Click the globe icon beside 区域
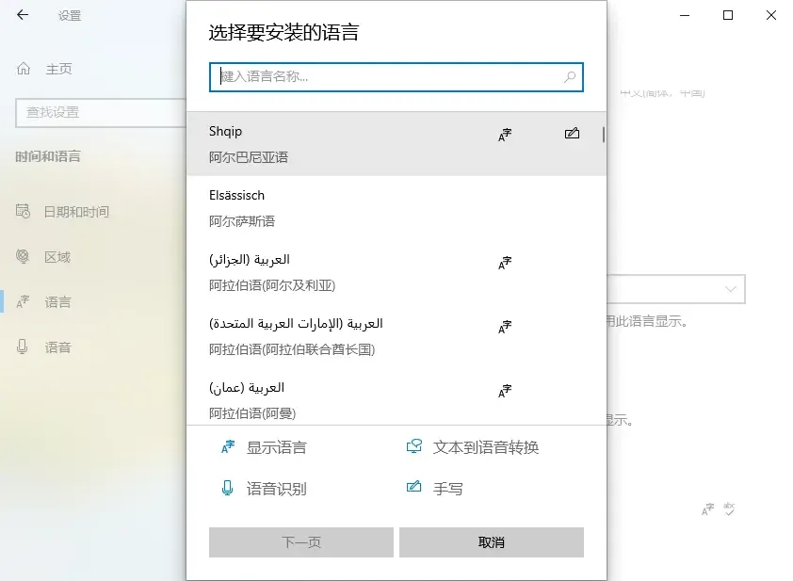The width and height of the screenshot is (793, 581). (x=23, y=256)
